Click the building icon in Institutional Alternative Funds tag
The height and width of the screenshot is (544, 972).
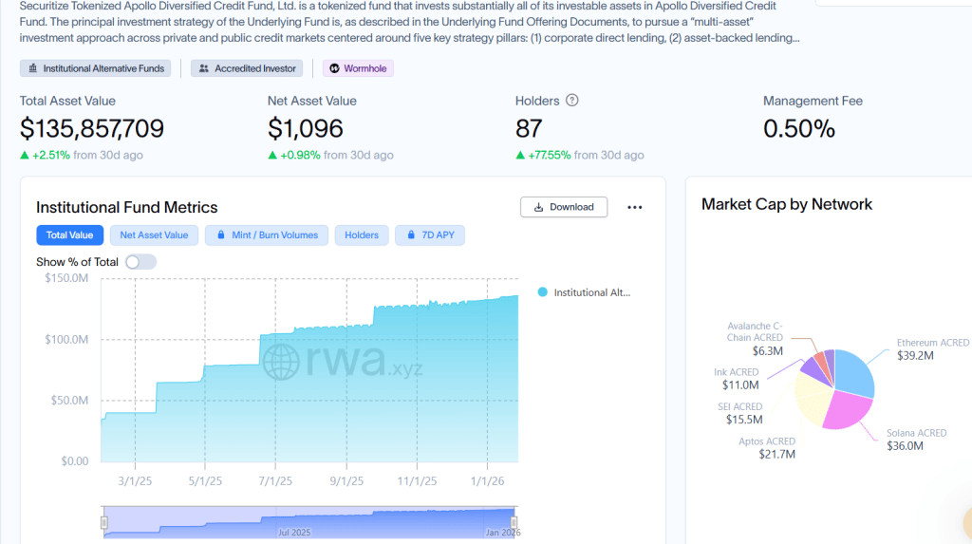point(33,68)
